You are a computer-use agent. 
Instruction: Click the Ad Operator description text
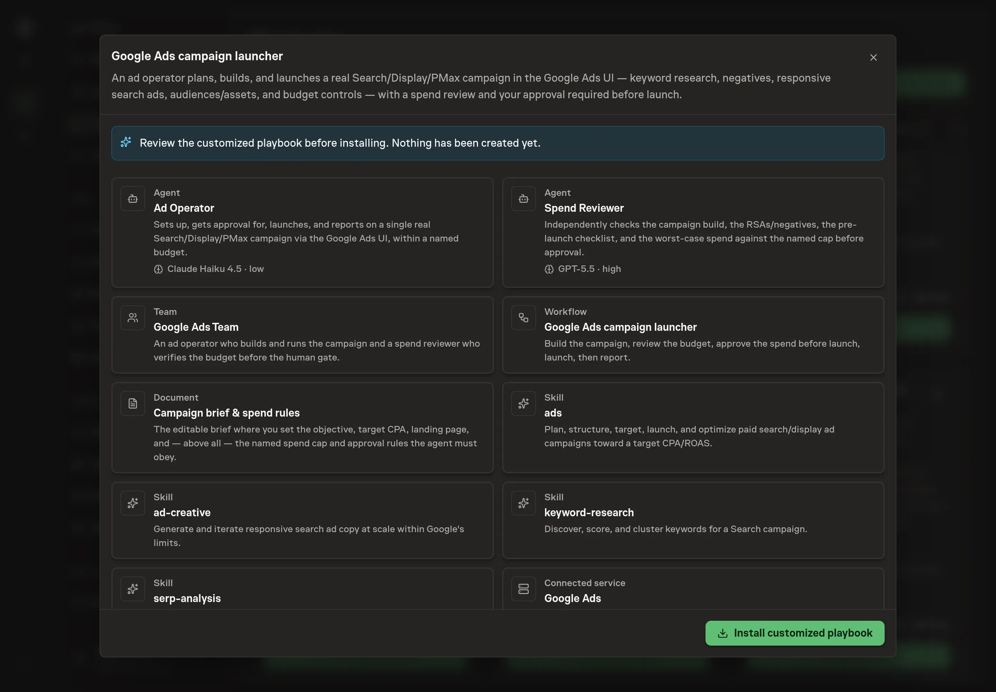[x=306, y=238]
